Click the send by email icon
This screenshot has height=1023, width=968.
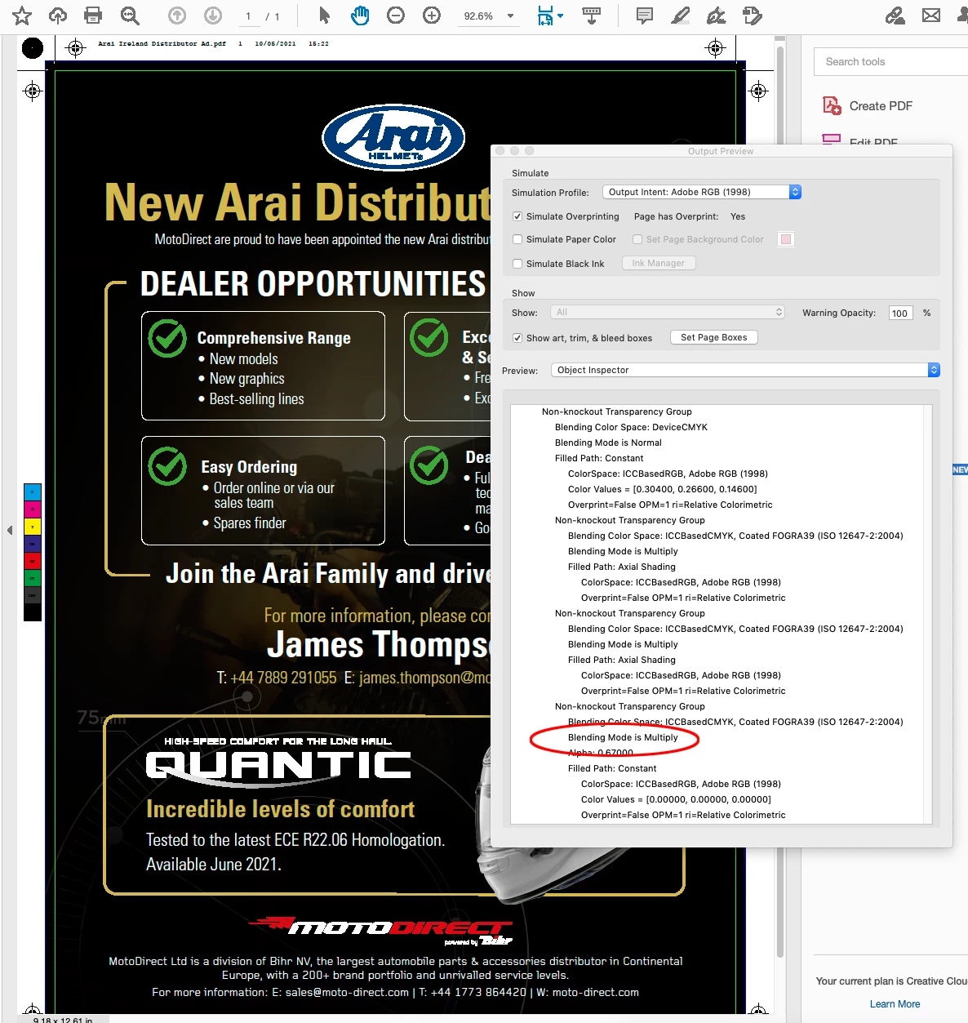point(931,16)
